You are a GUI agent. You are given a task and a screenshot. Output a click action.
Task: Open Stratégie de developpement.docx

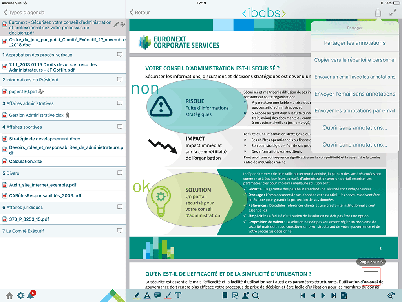coord(63,139)
